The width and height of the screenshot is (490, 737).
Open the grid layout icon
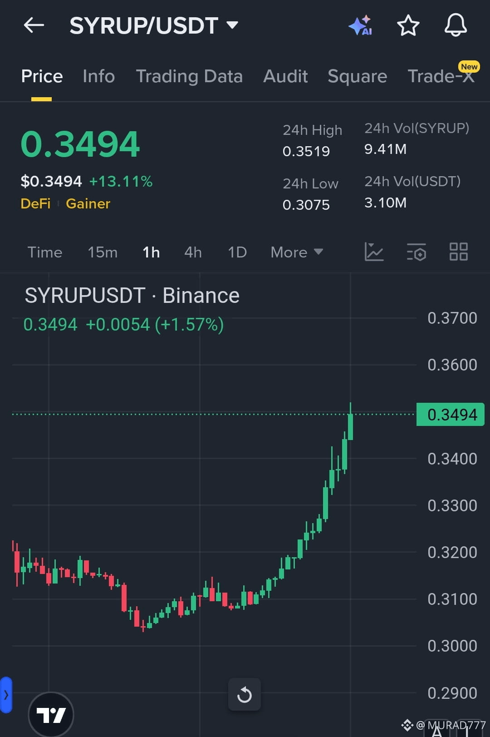point(458,252)
